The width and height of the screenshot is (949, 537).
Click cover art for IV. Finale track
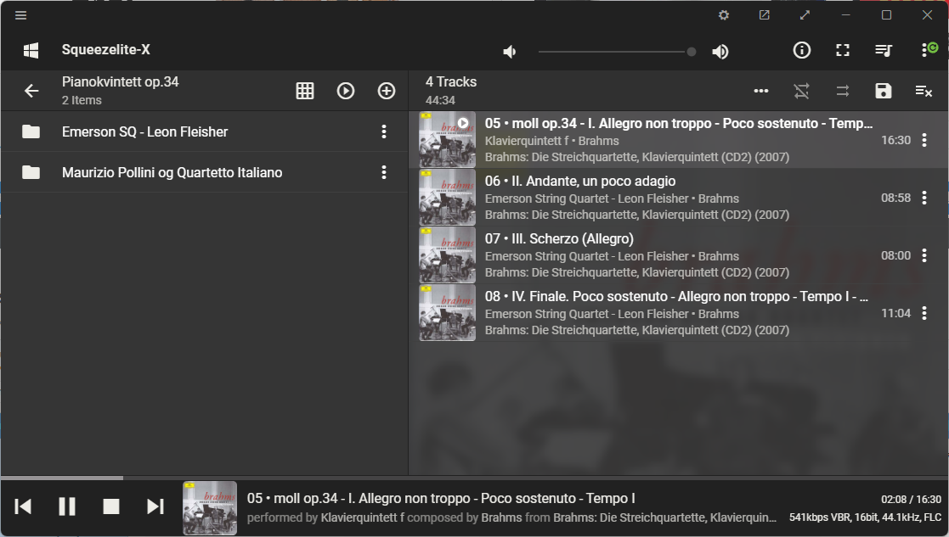(447, 313)
